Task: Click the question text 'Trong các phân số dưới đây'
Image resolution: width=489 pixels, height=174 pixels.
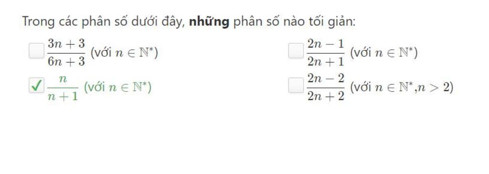Action: [x=103, y=22]
